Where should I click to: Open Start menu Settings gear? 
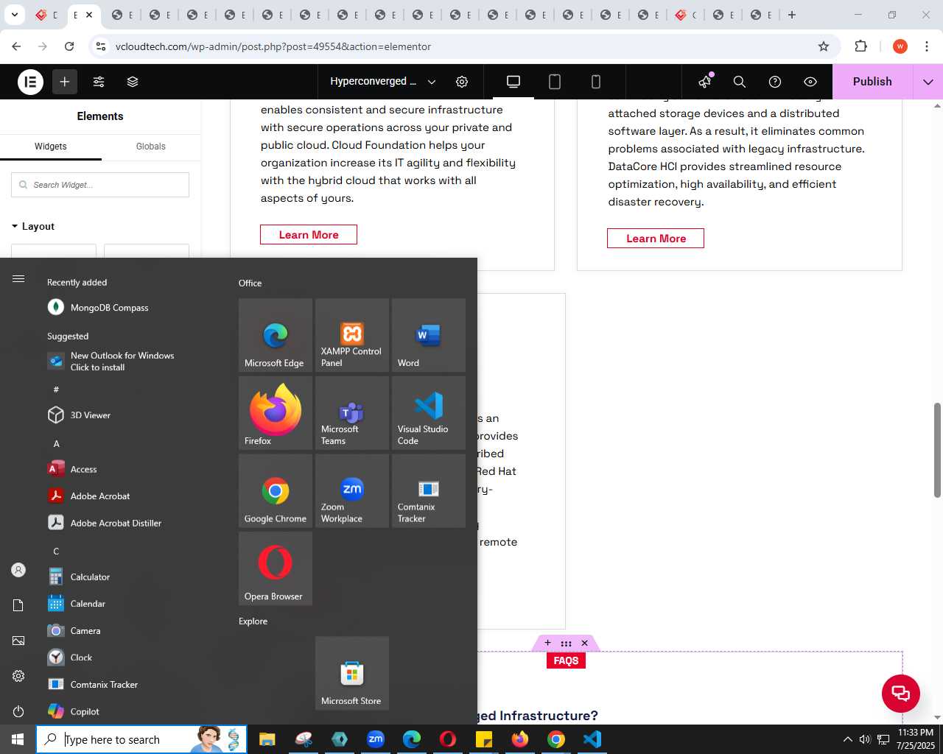pyautogui.click(x=18, y=676)
